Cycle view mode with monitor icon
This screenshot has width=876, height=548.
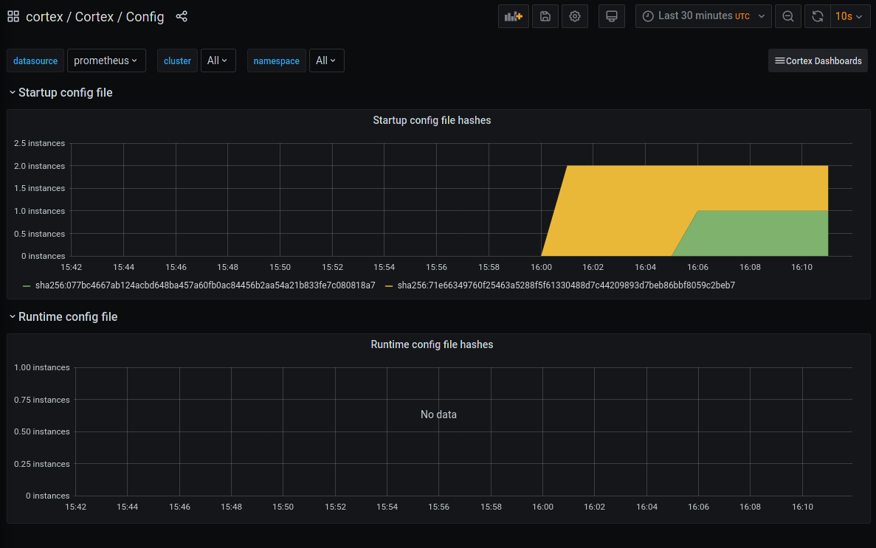click(x=612, y=16)
